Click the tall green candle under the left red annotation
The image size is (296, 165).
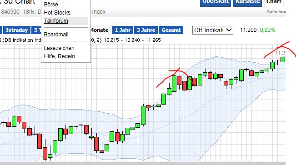pyautogui.click(x=174, y=84)
